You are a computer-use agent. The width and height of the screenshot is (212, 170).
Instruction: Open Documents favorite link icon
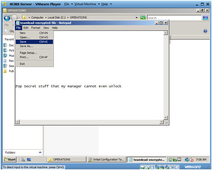pos(5,45)
